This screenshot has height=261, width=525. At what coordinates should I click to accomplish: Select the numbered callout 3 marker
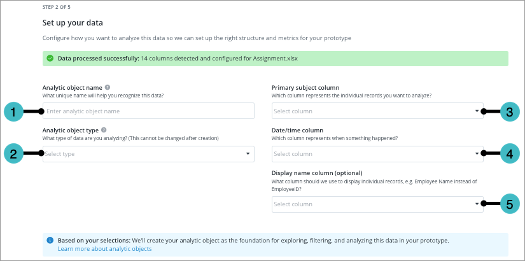pos(511,111)
